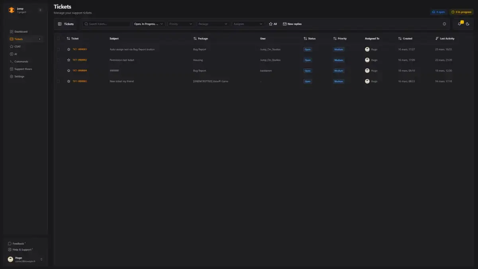
Task: Click user 'kaddarem' in the TKT-000004 row
Action: pyautogui.click(x=266, y=71)
